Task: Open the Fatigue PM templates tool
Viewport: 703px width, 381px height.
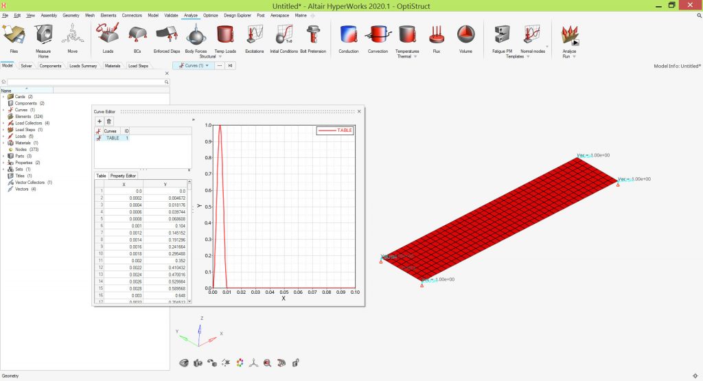Action: [502, 36]
